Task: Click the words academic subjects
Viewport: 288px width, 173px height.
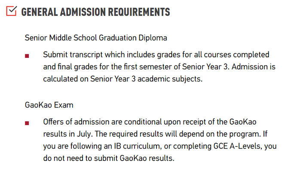Action: [x=170, y=79]
